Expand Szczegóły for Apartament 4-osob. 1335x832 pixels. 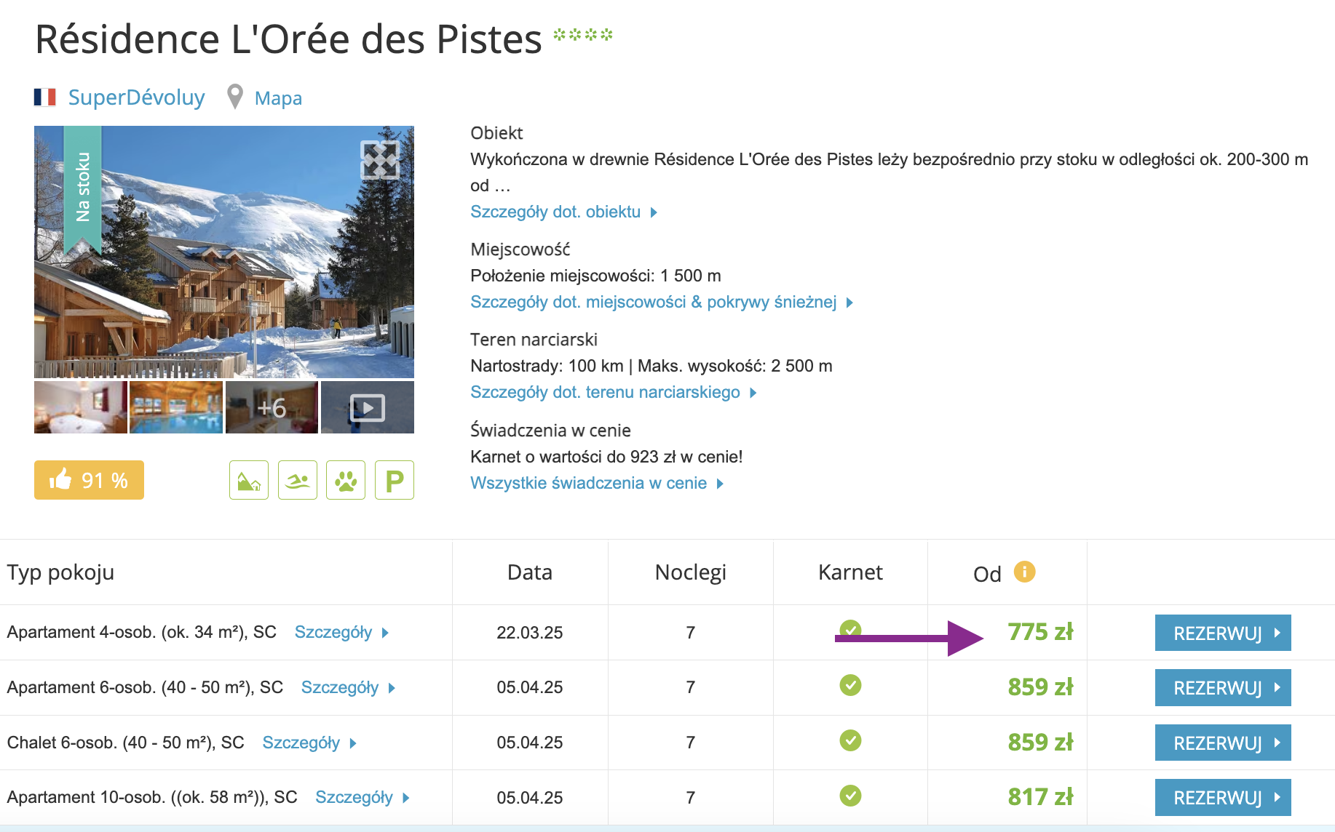341,632
